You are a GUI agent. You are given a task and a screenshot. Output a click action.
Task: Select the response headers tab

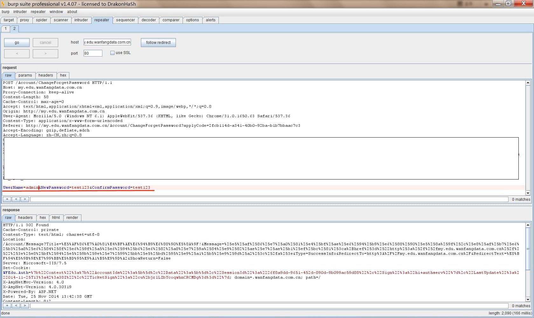point(25,218)
